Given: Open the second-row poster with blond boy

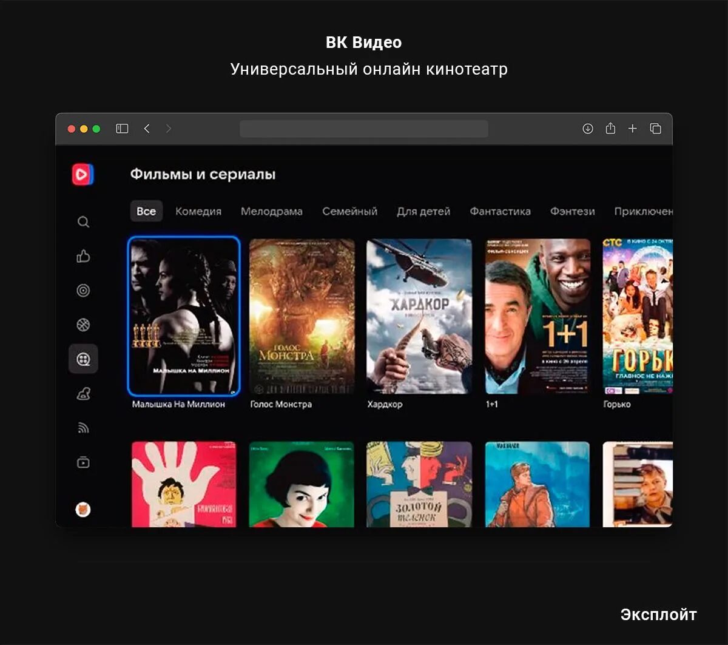Looking at the screenshot, I should [x=638, y=484].
